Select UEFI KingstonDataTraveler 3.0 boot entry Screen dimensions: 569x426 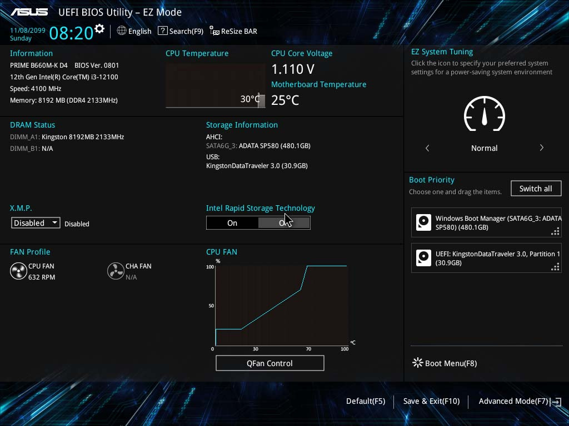coord(486,258)
